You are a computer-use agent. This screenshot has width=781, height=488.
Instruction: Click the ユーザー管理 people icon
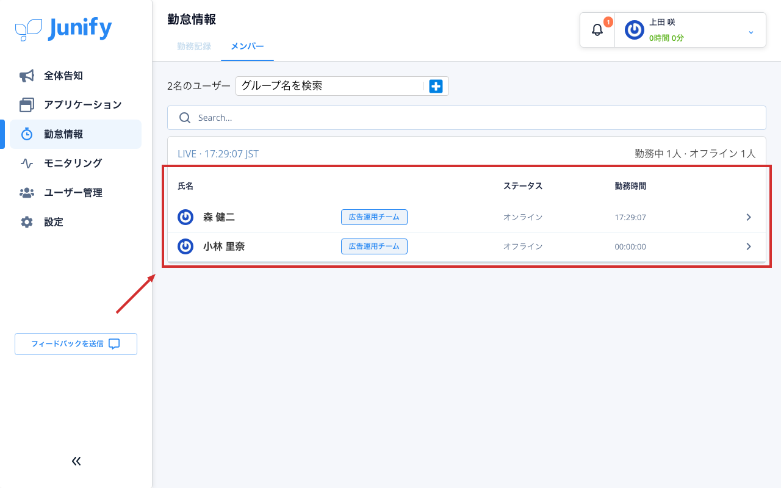(27, 193)
